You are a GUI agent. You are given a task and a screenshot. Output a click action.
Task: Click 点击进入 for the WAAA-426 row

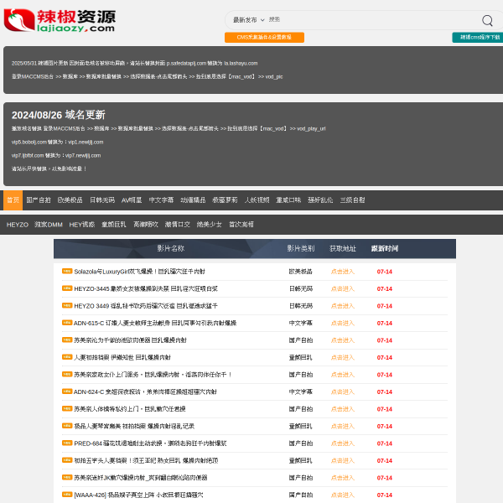tap(343, 495)
